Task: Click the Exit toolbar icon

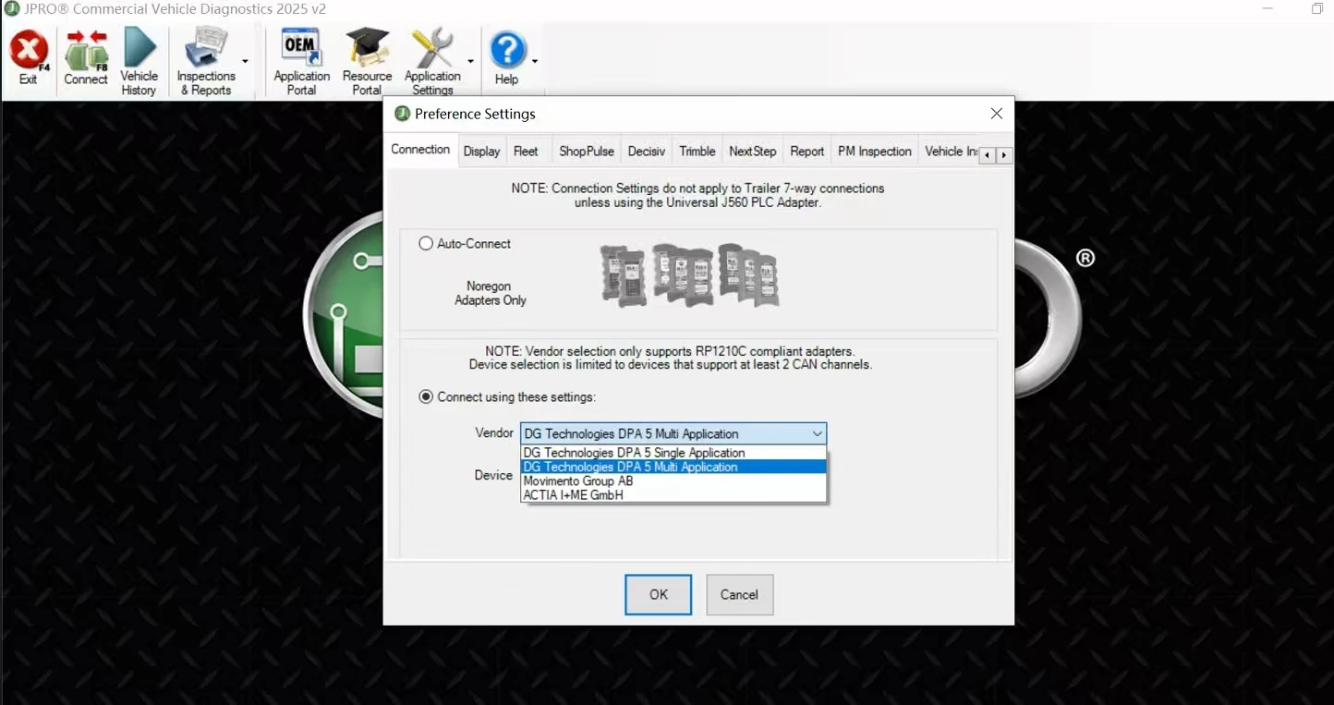Action: [29, 52]
